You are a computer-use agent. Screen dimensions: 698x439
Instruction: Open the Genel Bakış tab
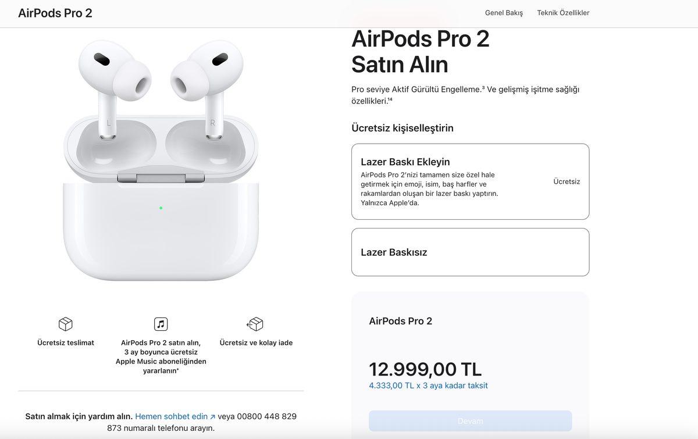click(x=503, y=12)
